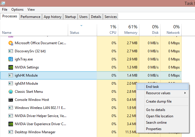Select the igfxEM Module process name
The width and height of the screenshot is (195, 137).
tap(26, 84)
